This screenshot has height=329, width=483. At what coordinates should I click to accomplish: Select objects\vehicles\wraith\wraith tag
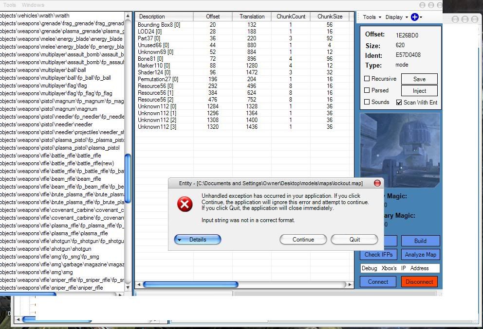(35, 16)
